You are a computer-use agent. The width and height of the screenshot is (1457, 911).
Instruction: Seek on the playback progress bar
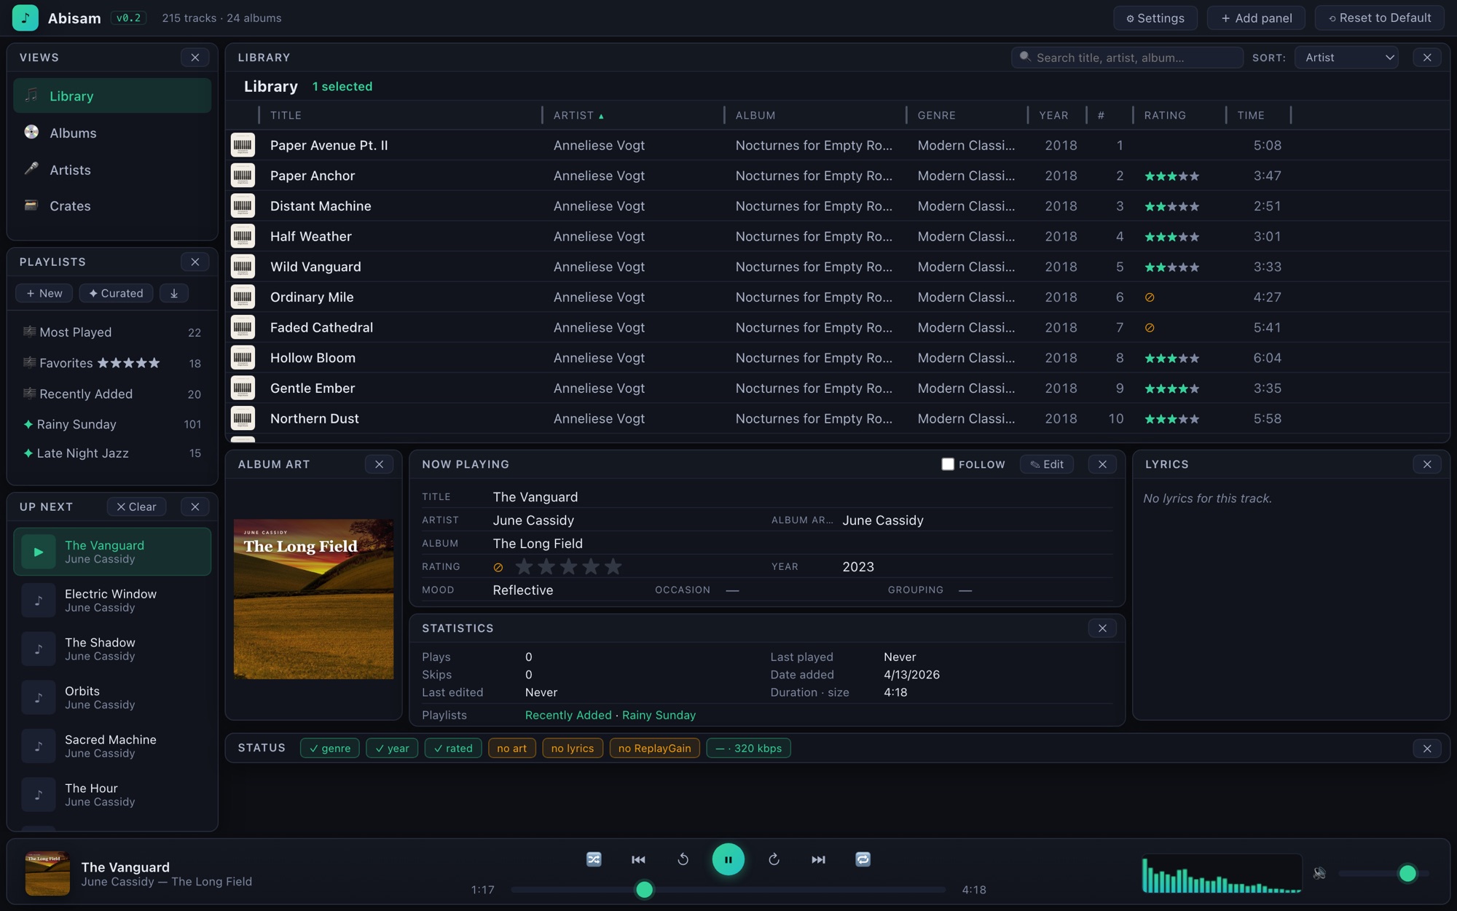[728, 889]
